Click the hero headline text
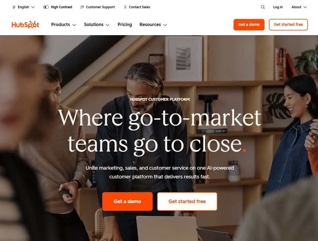 pyautogui.click(x=160, y=131)
